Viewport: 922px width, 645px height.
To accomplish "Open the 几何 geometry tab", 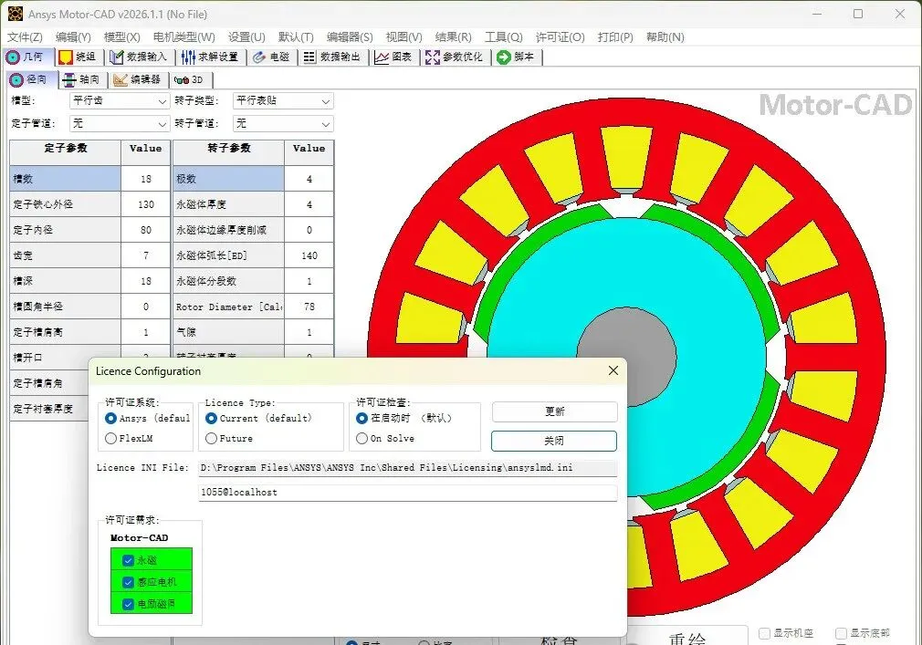I will 26,57.
